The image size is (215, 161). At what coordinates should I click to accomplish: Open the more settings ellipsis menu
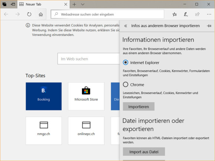[209, 14]
